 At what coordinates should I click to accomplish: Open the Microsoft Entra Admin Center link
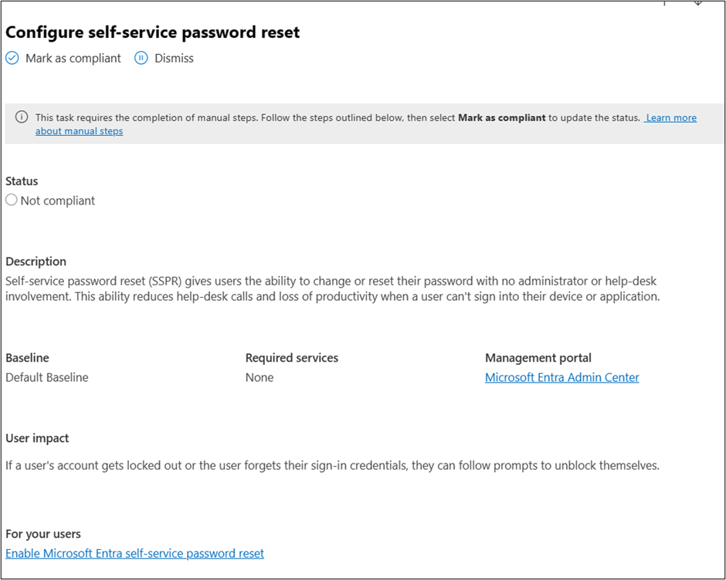(561, 377)
